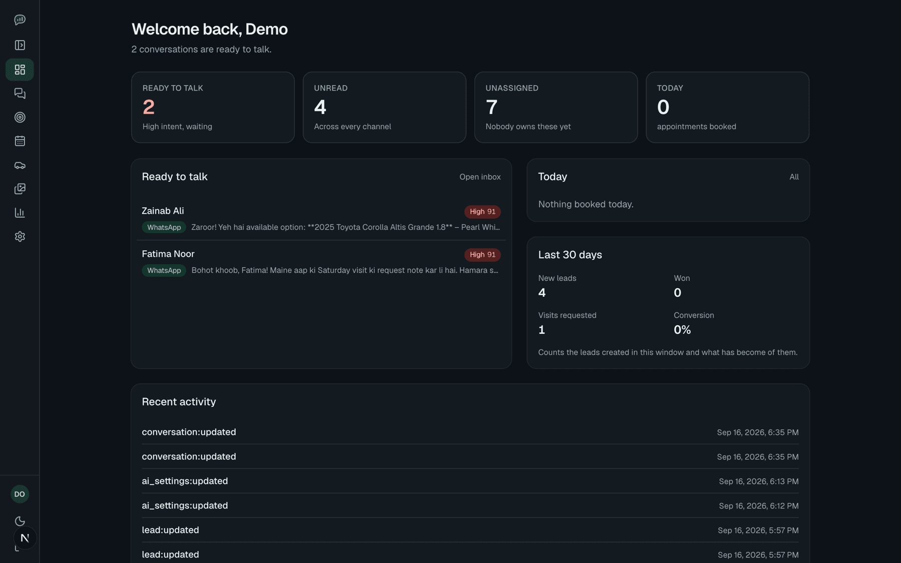Click Zainab Ali's Toyota Corolla message preview
This screenshot has height=563, width=901.
[345, 227]
